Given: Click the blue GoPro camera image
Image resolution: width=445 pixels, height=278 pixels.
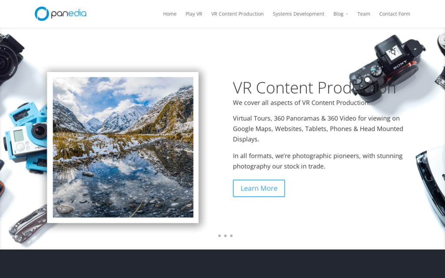Looking at the screenshot, I should pos(26,136).
